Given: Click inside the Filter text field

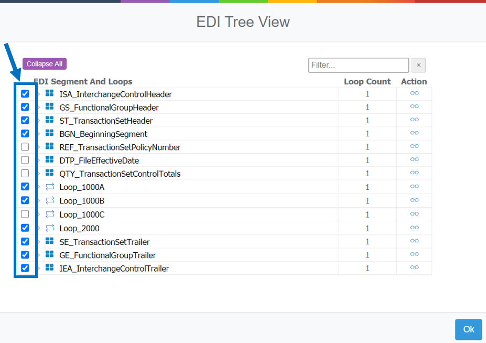Looking at the screenshot, I should coord(358,65).
